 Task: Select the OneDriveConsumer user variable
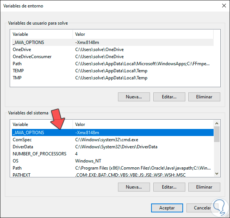click(32, 57)
